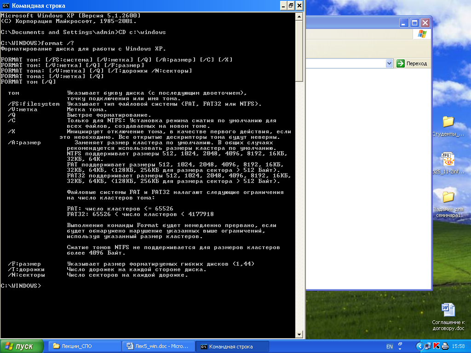Click the green Переход go arrow icon
The height and width of the screenshot is (353, 471).
pos(401,63)
